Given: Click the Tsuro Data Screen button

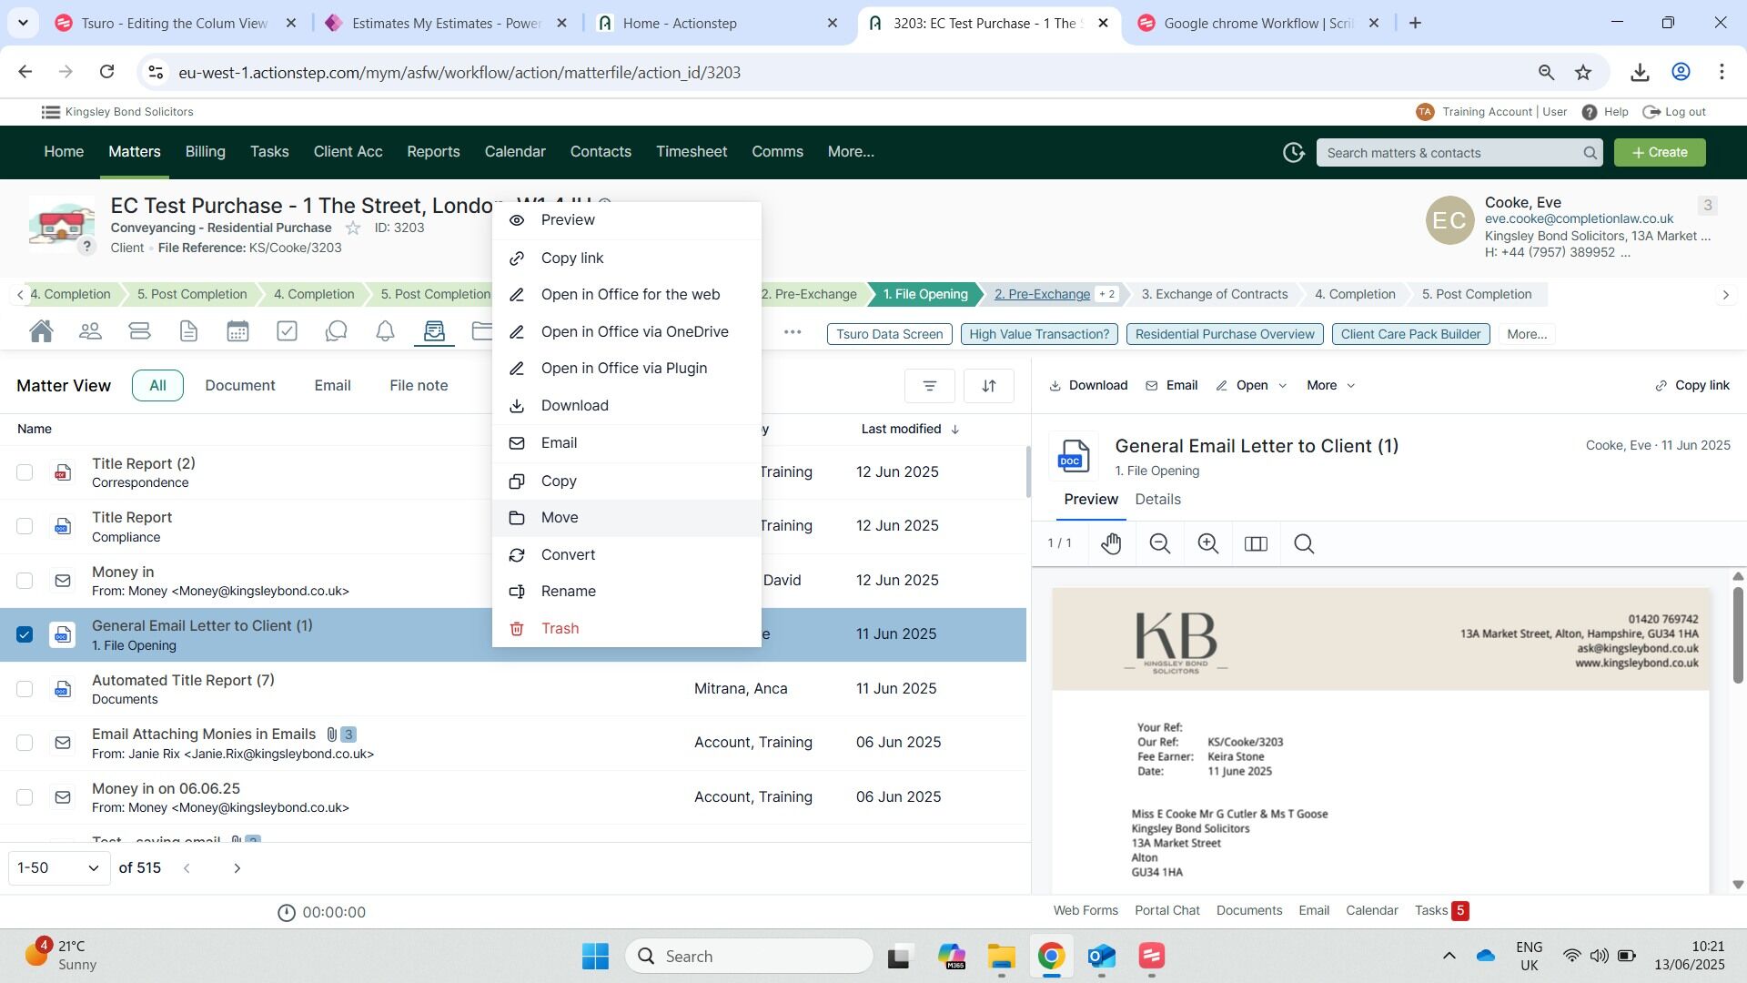Looking at the screenshot, I should (889, 334).
